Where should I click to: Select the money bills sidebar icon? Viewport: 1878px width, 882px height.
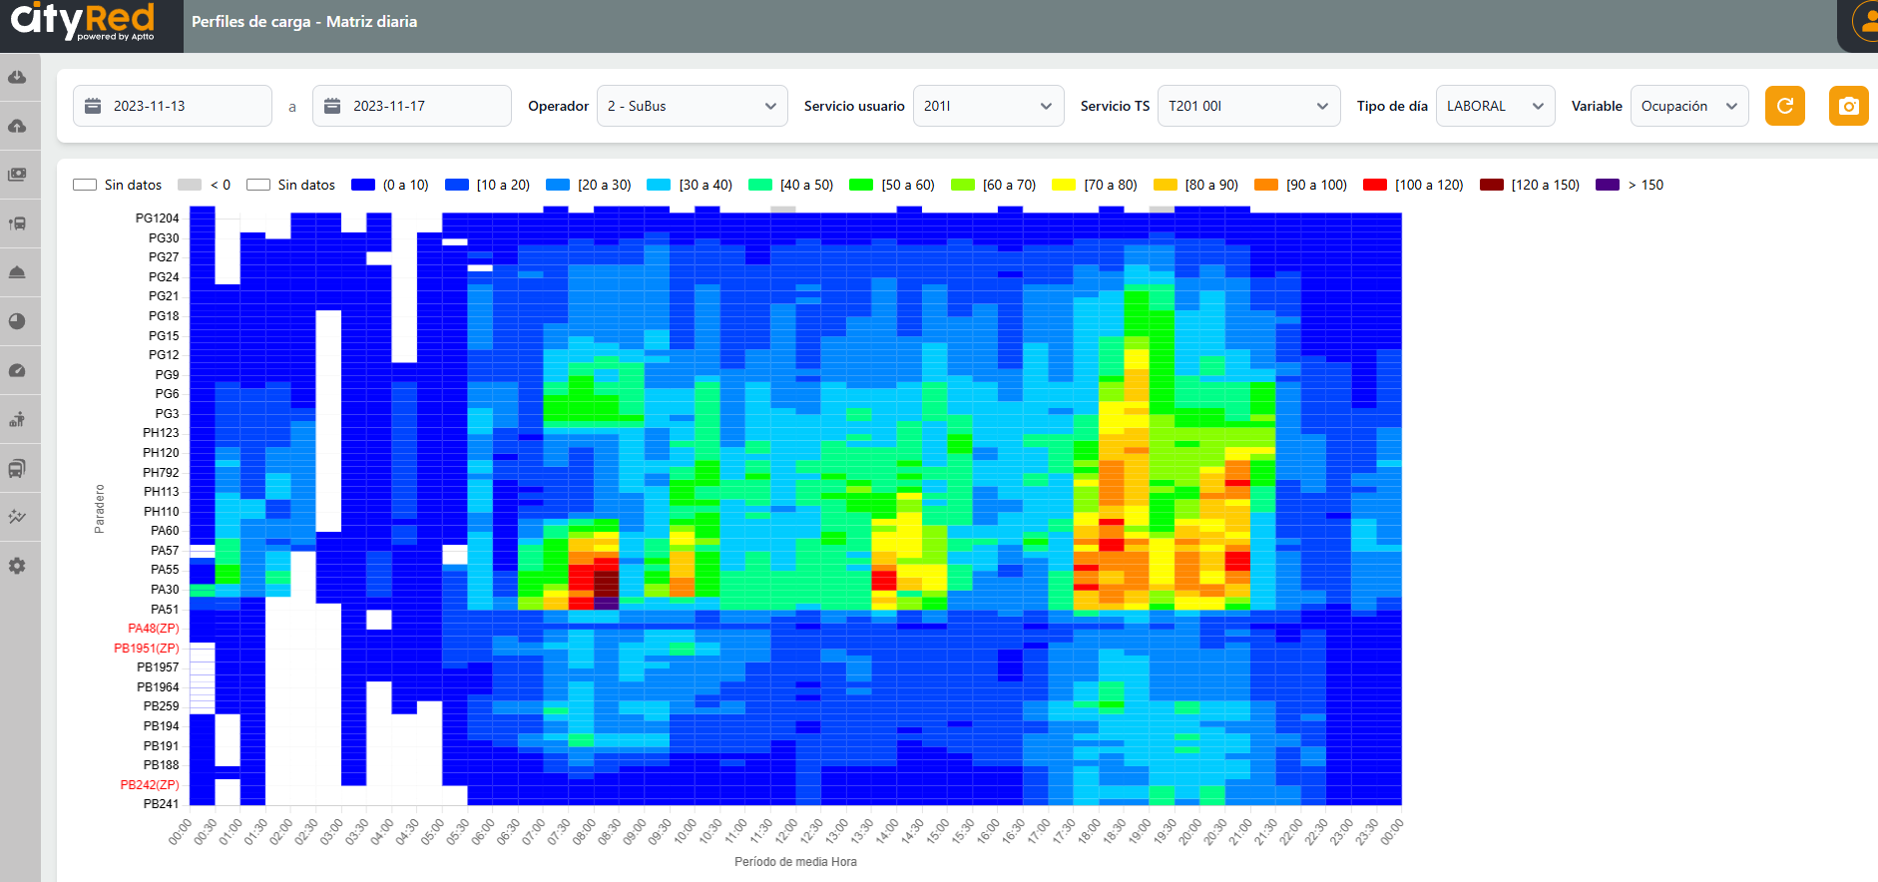(17, 175)
